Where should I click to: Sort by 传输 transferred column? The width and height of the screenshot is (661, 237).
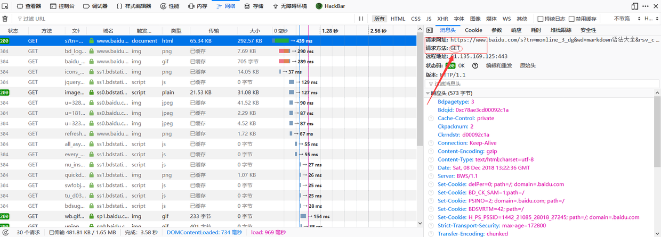[214, 31]
